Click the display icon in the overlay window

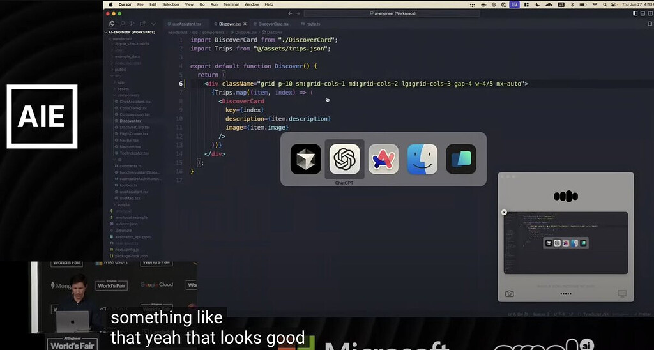(x=622, y=294)
